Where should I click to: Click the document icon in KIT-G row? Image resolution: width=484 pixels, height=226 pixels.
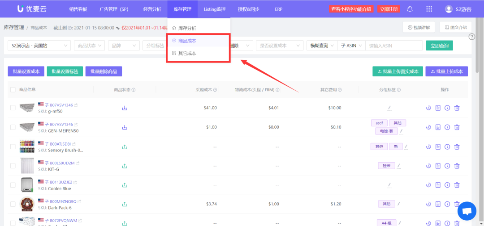438,166
